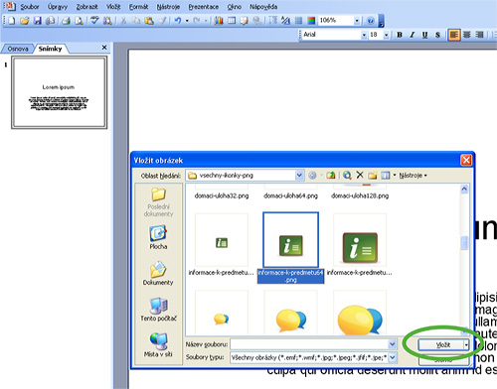The image size is (497, 389).
Task: Click the Undo arrow icon
Action: (178, 21)
